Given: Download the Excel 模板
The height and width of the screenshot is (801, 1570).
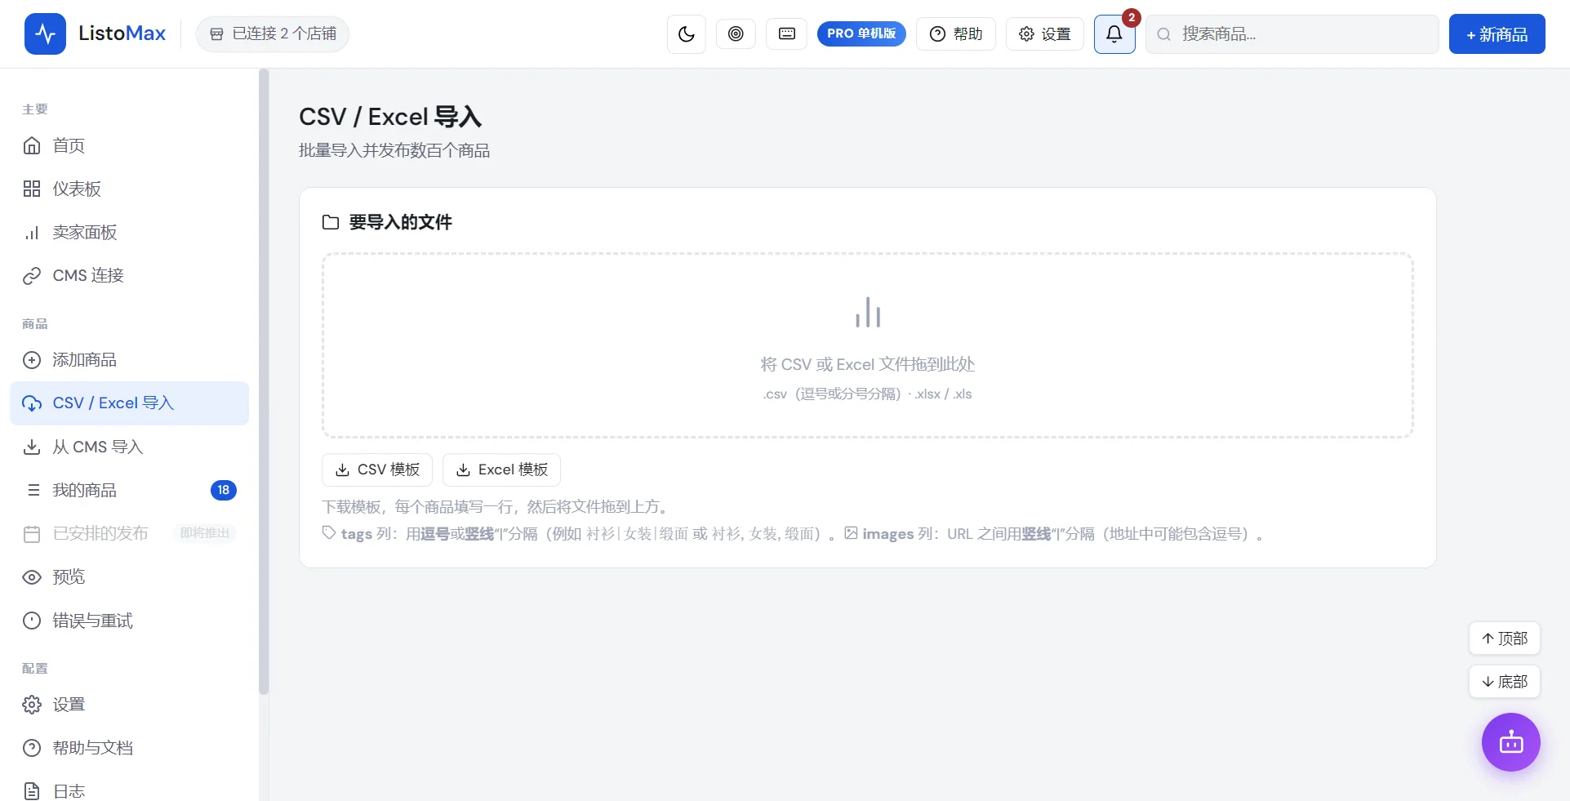Looking at the screenshot, I should [x=501, y=469].
